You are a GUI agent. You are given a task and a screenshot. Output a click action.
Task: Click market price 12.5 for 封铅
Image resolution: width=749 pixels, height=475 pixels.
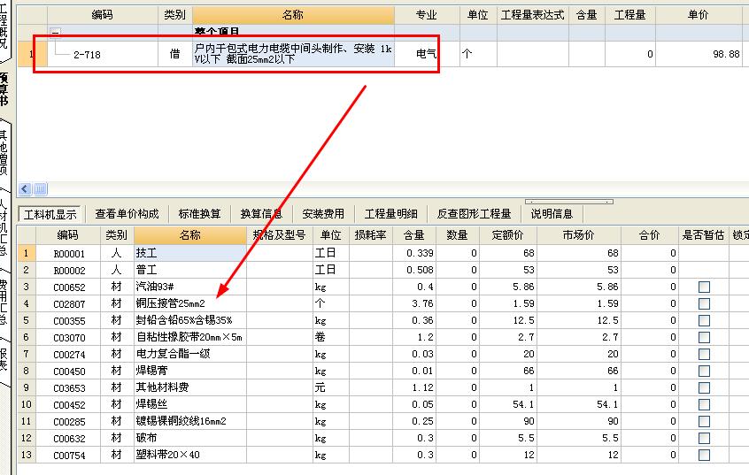click(578, 320)
